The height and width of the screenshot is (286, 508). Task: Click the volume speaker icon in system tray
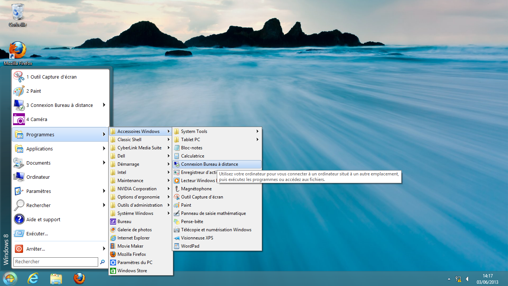click(x=467, y=279)
